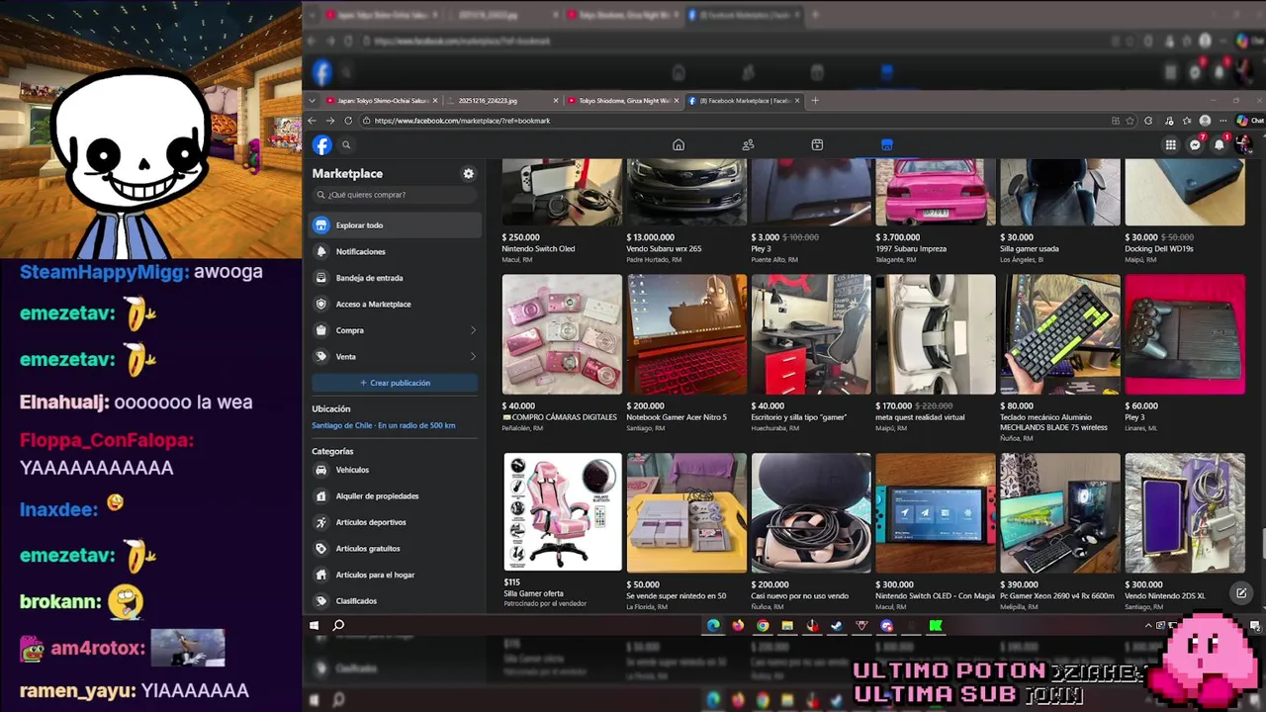Open the Reels video icon in header
The width and height of the screenshot is (1266, 712).
pyautogui.click(x=817, y=144)
